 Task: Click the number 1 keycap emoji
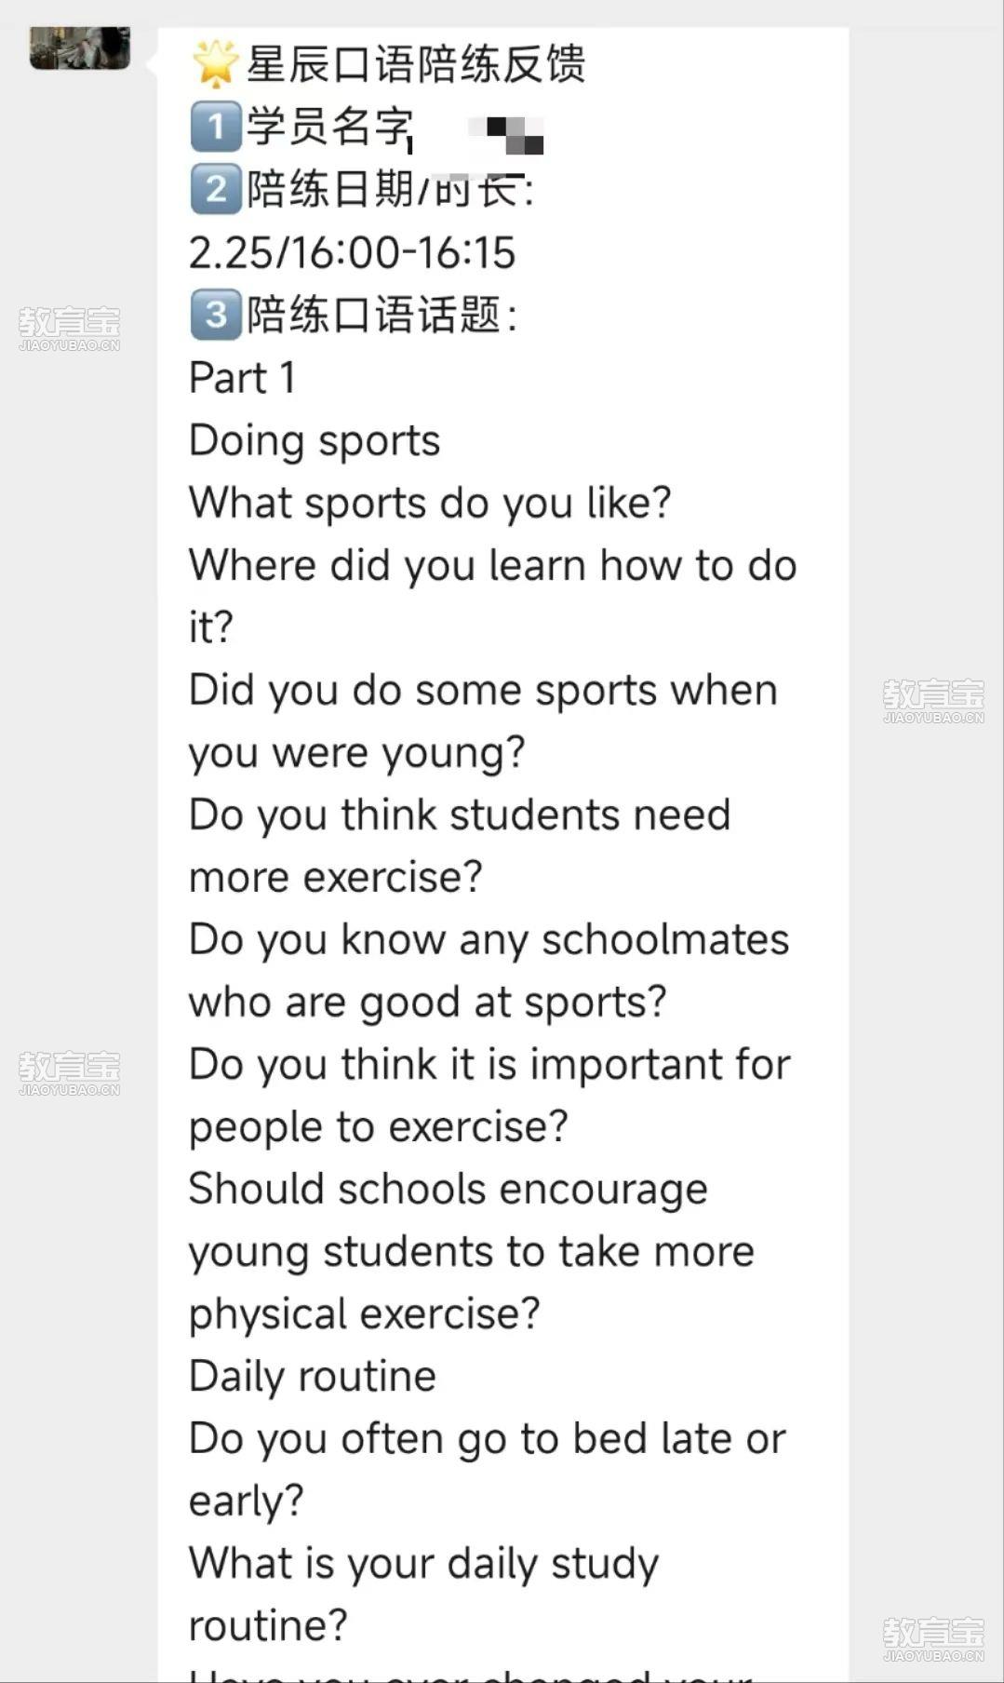pyautogui.click(x=215, y=127)
